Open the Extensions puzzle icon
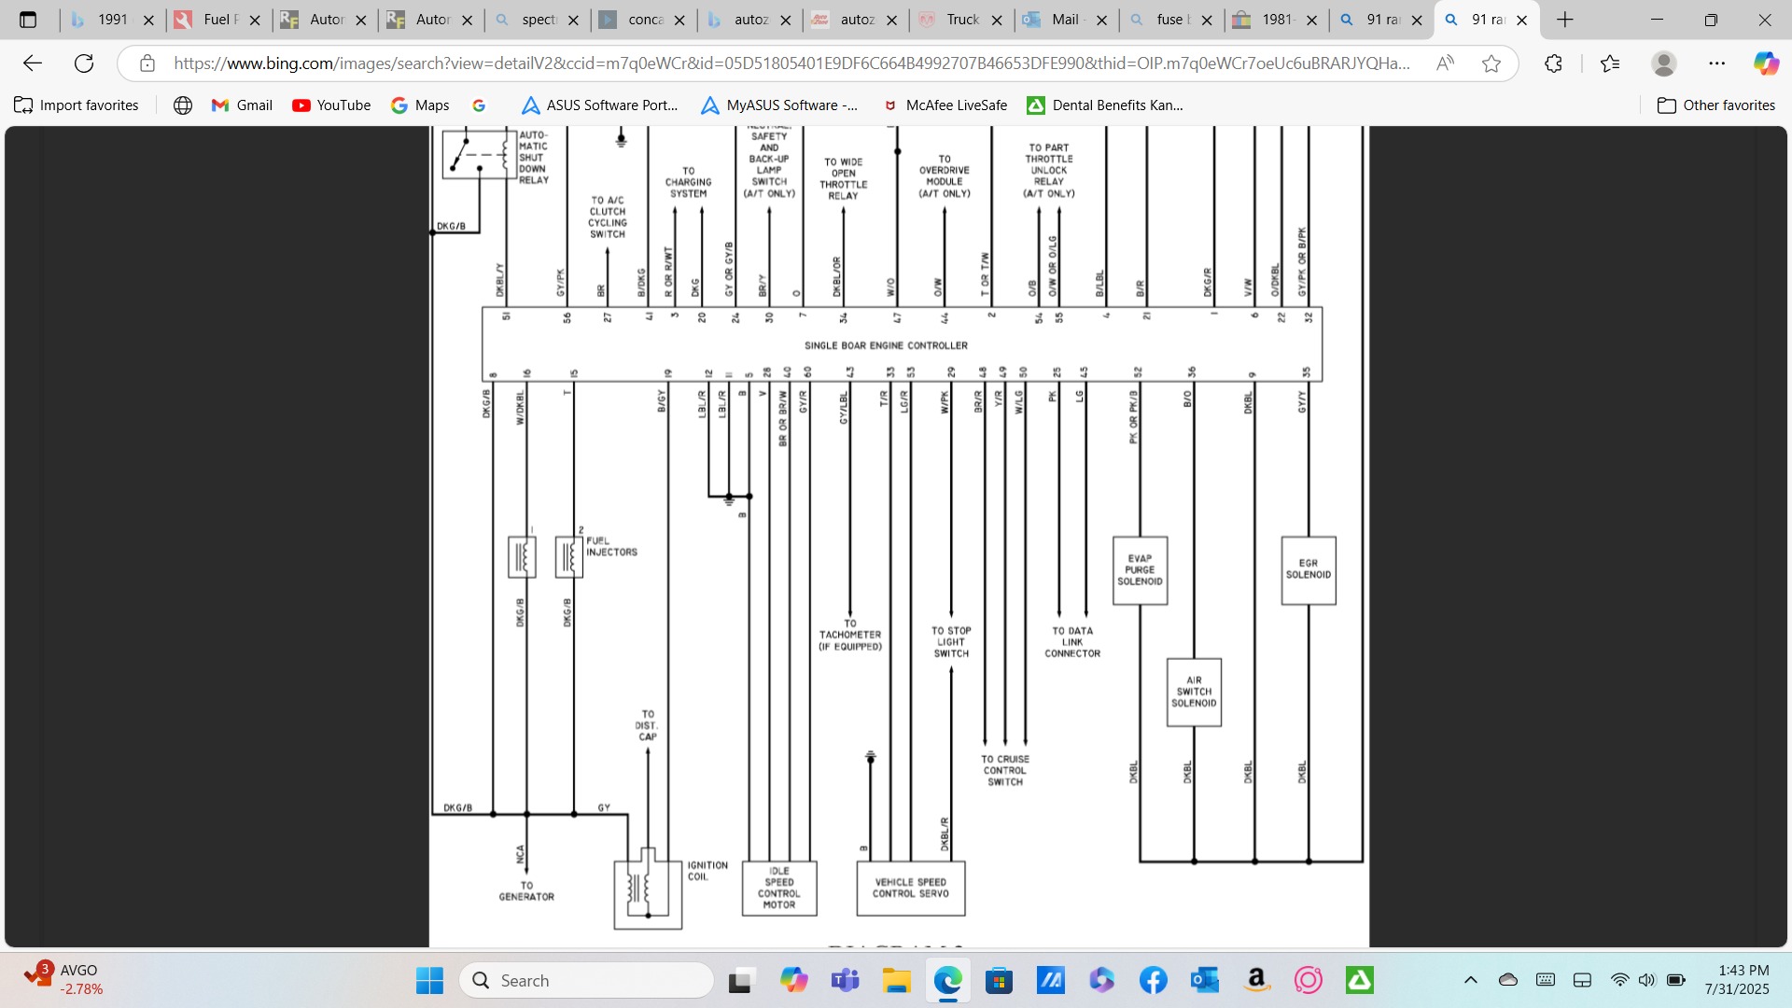The height and width of the screenshot is (1008, 1792). click(x=1553, y=63)
